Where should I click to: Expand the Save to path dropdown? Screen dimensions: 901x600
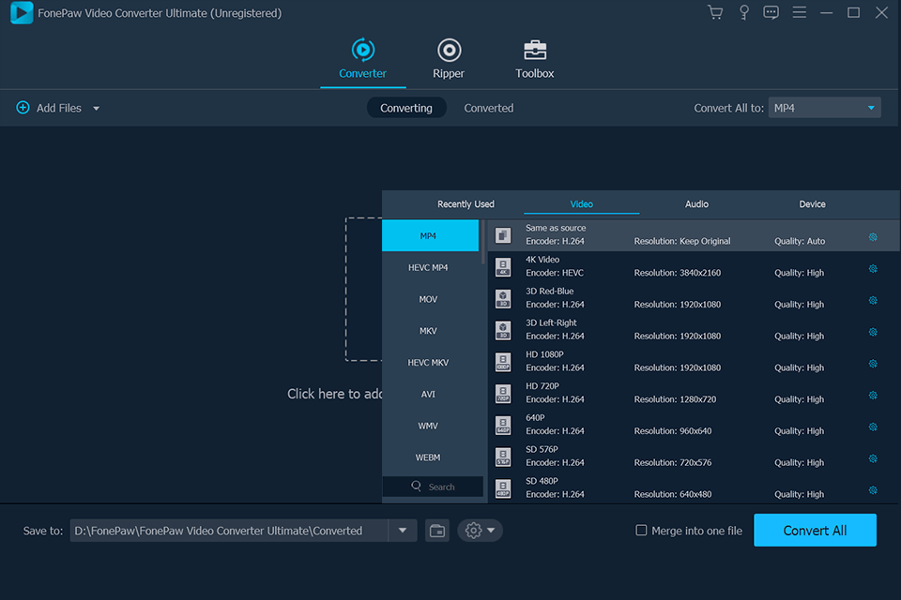(403, 530)
